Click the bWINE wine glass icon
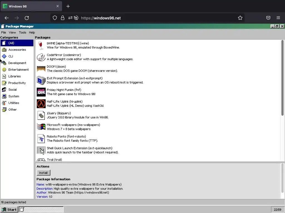285x213 pixels. point(41,45)
